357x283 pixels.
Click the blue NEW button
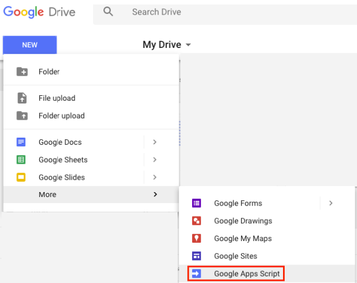click(30, 45)
